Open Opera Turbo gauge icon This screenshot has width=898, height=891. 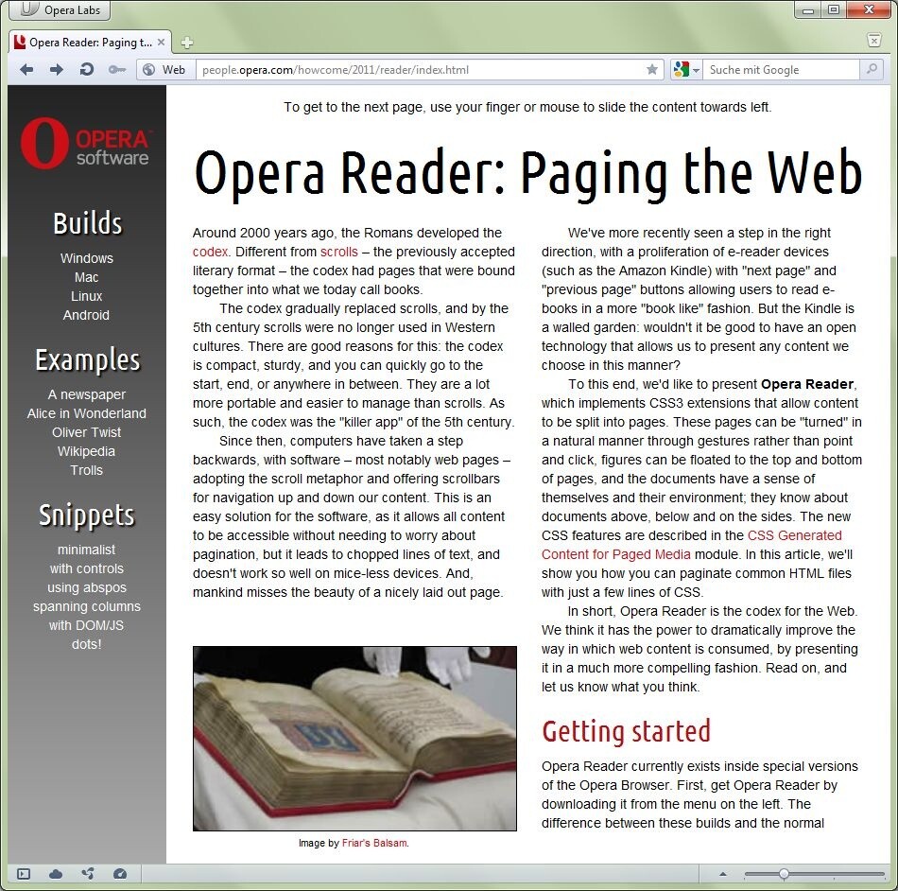pos(120,874)
